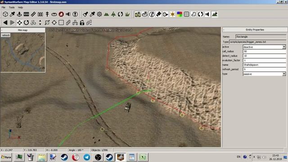
Task: Activate the red octagon trigger zone tool
Action: (x=61, y=14)
